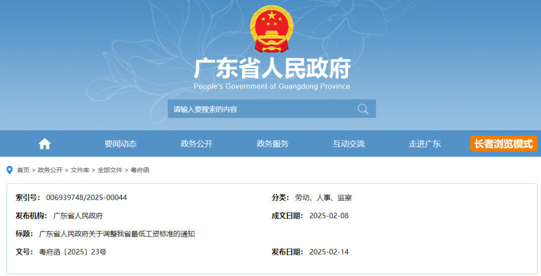Open the 要闻动态 menu

pos(120,144)
